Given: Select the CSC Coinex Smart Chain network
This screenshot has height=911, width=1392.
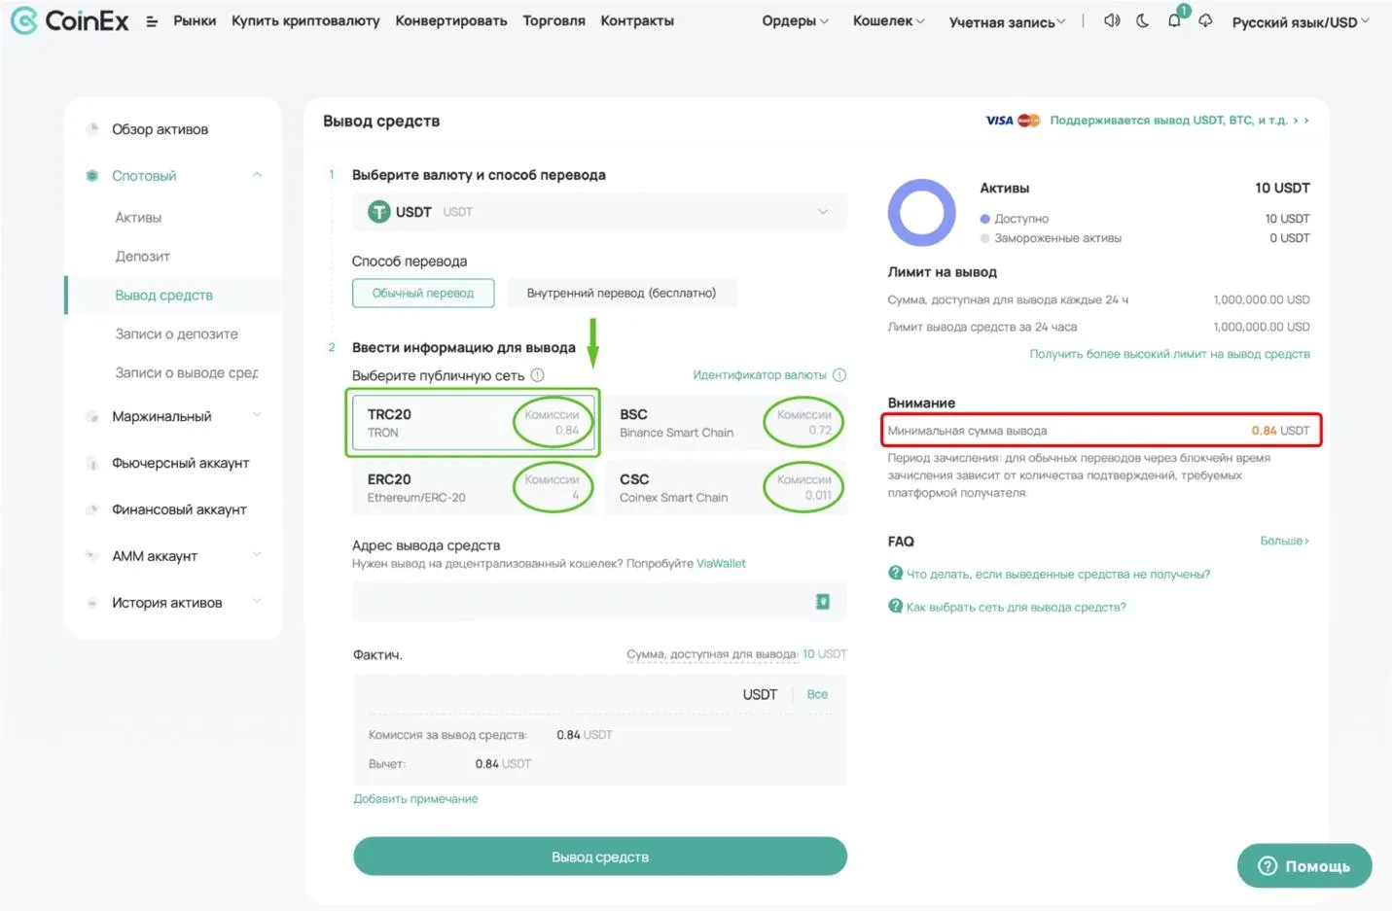Looking at the screenshot, I should point(726,487).
